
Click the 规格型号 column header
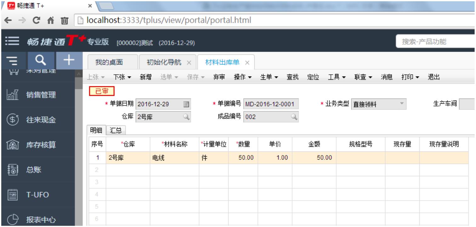pyautogui.click(x=360, y=144)
